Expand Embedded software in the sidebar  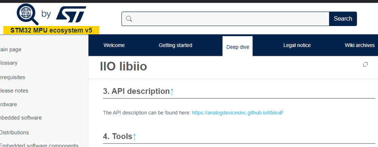[21, 118]
